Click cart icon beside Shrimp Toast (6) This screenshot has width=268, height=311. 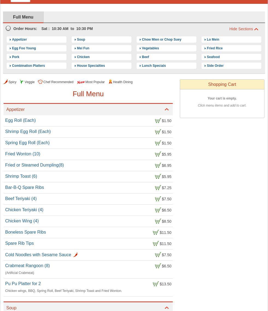coord(158,177)
